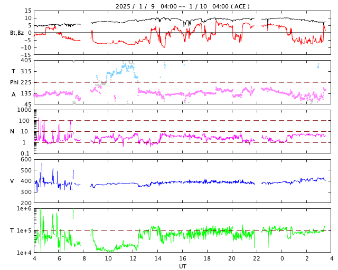Click the 'A' label in the second panel
The height and width of the screenshot is (270, 338).
click(14, 94)
